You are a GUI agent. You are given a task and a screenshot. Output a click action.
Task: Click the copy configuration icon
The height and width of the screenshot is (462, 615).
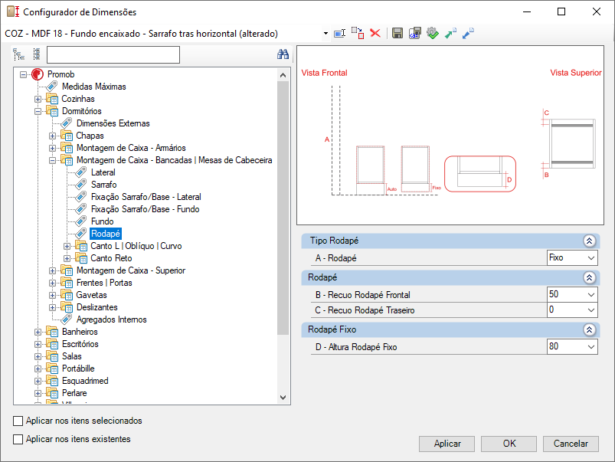click(x=358, y=34)
